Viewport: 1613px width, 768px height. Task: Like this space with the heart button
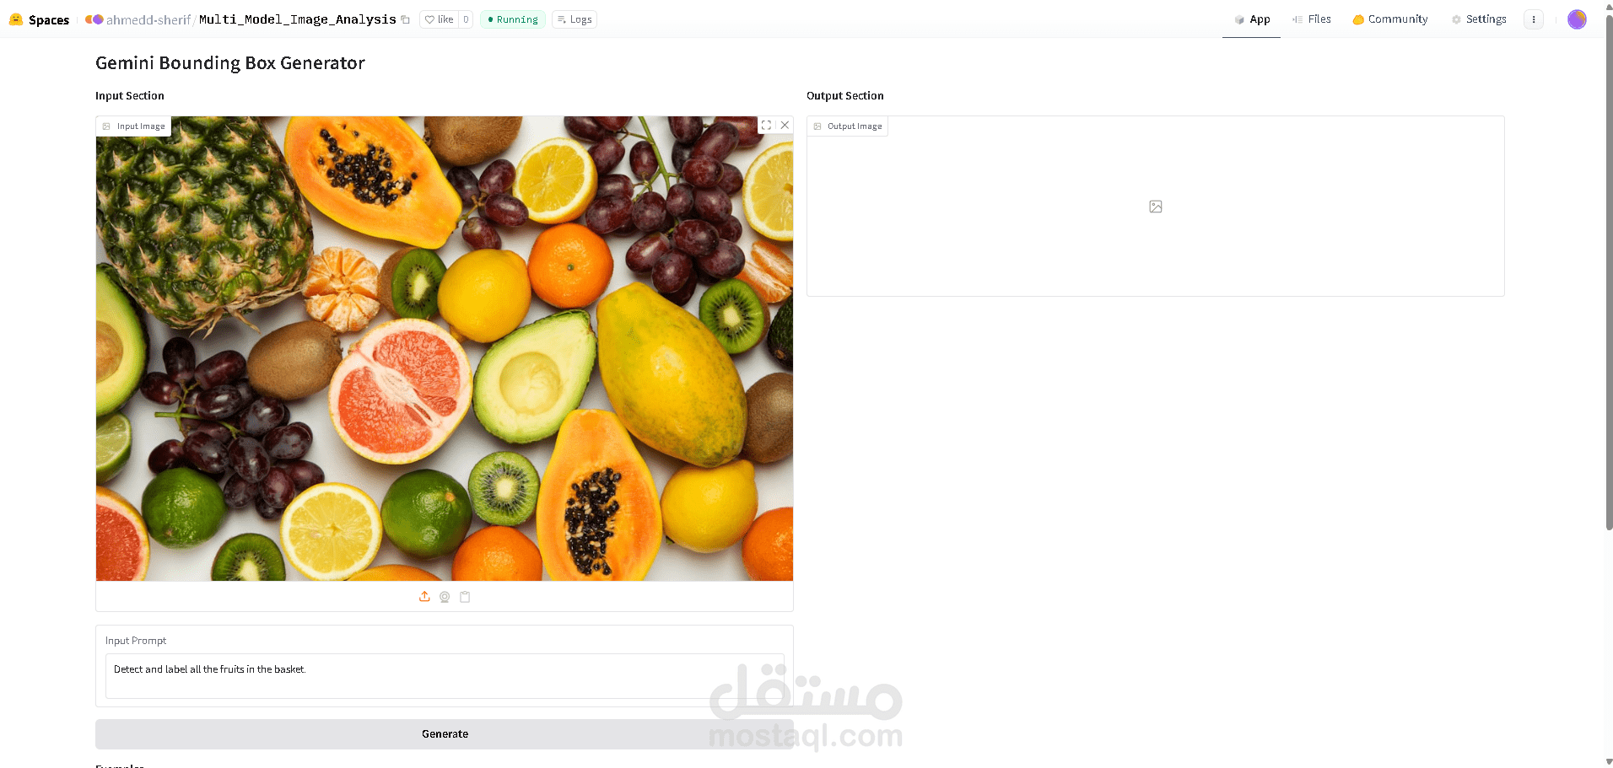pos(440,19)
